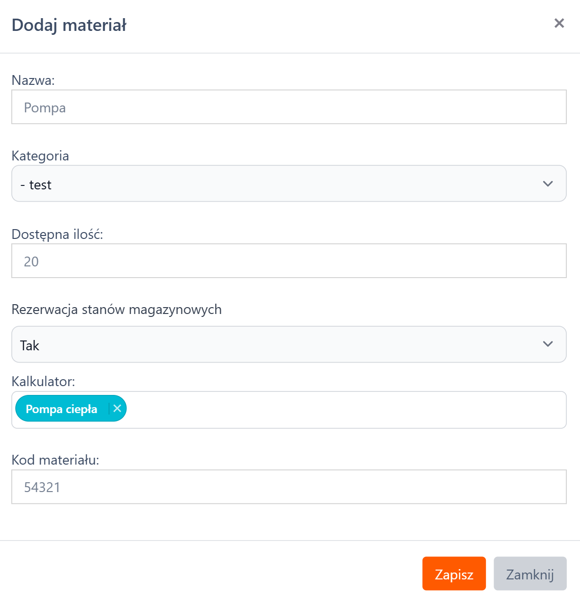
Task: Select the Pompa ciepła tag label
Action: tap(61, 409)
